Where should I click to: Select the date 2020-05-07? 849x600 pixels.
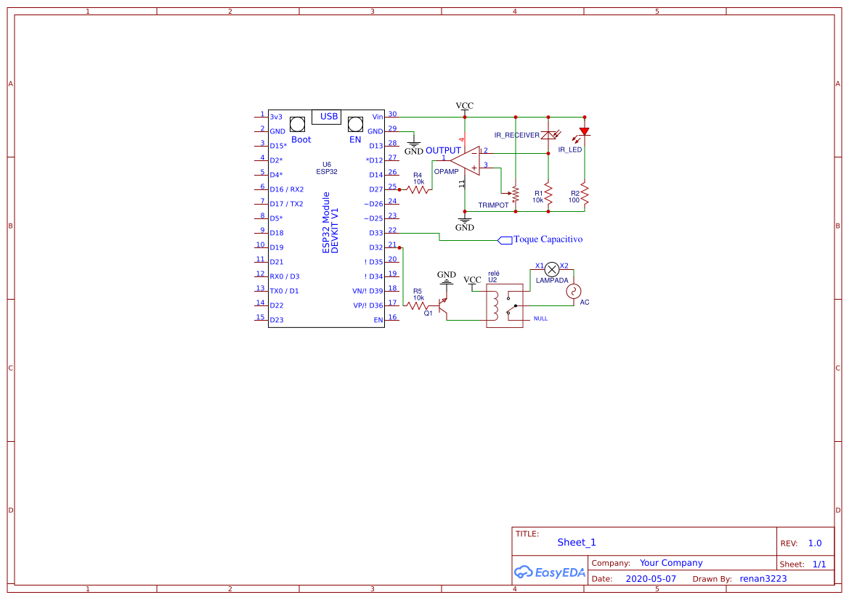[x=651, y=579]
